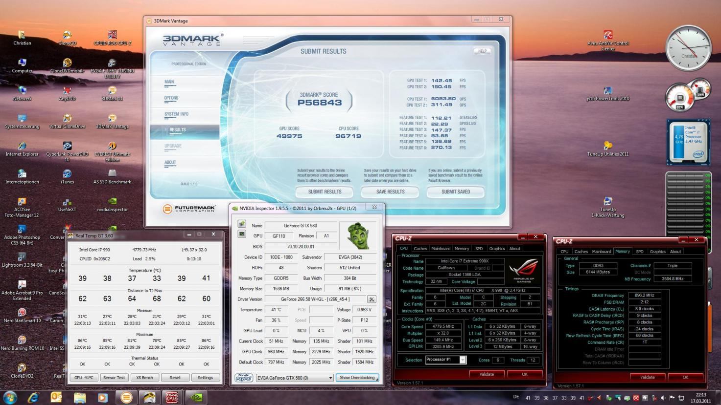Switch to Caches tab in left CPU-Z window
This screenshot has width=721, height=405.
click(x=420, y=248)
